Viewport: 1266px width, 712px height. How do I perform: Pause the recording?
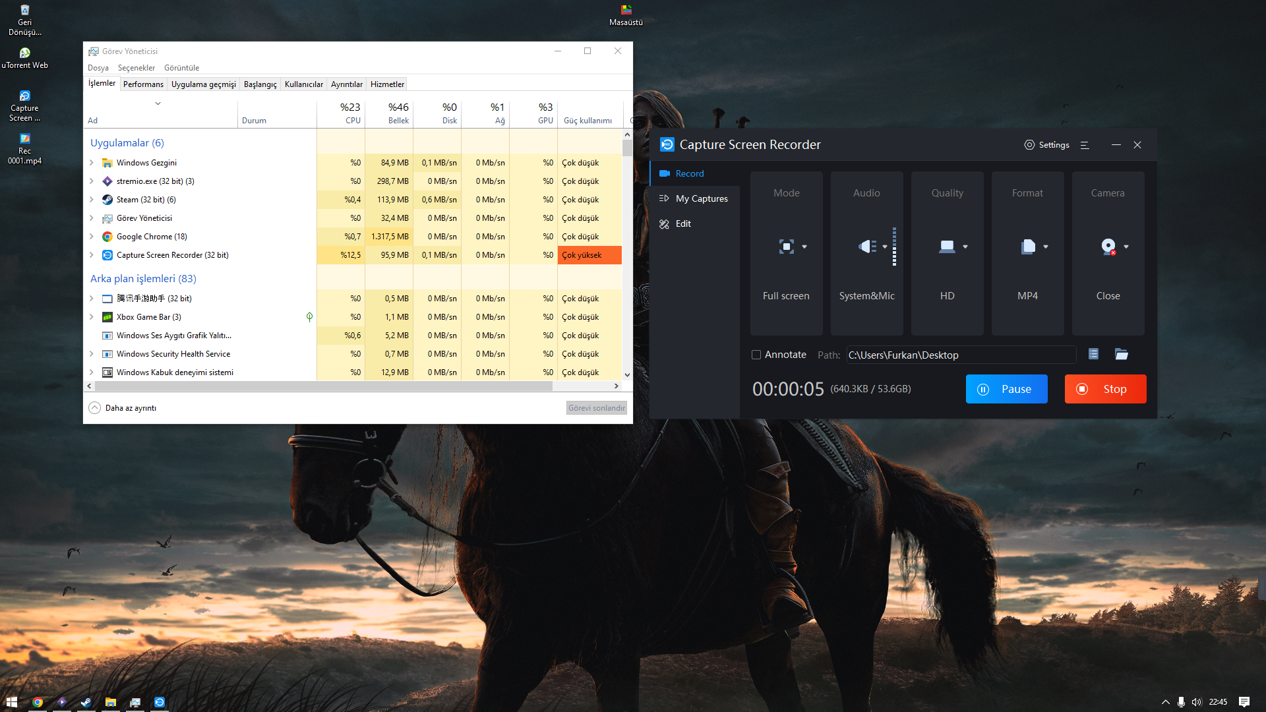coord(1006,389)
